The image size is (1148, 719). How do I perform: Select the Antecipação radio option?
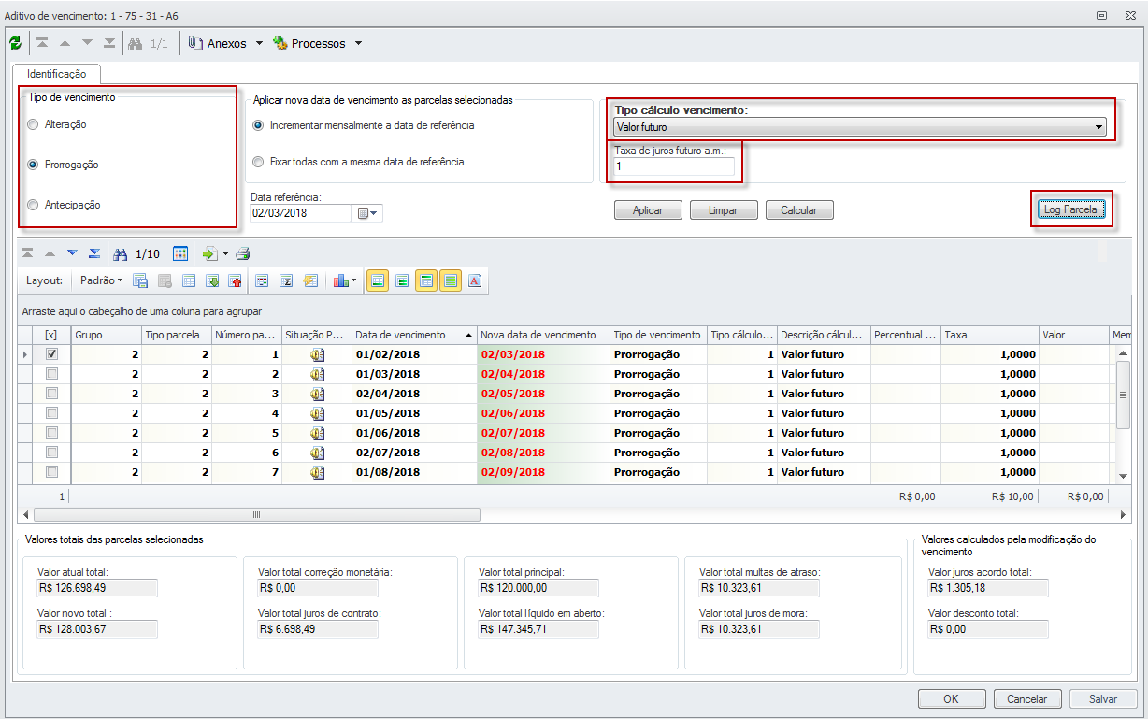pyautogui.click(x=34, y=205)
